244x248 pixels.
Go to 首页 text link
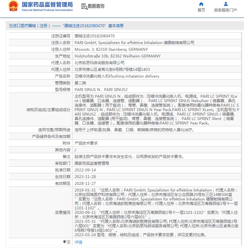click(x=201, y=10)
